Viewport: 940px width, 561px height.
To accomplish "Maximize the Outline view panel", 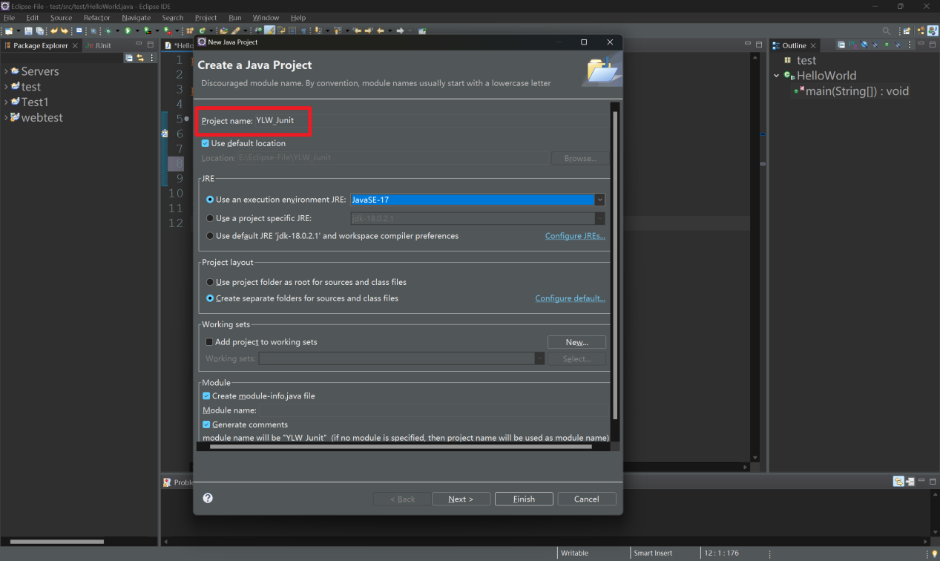I will click(932, 45).
